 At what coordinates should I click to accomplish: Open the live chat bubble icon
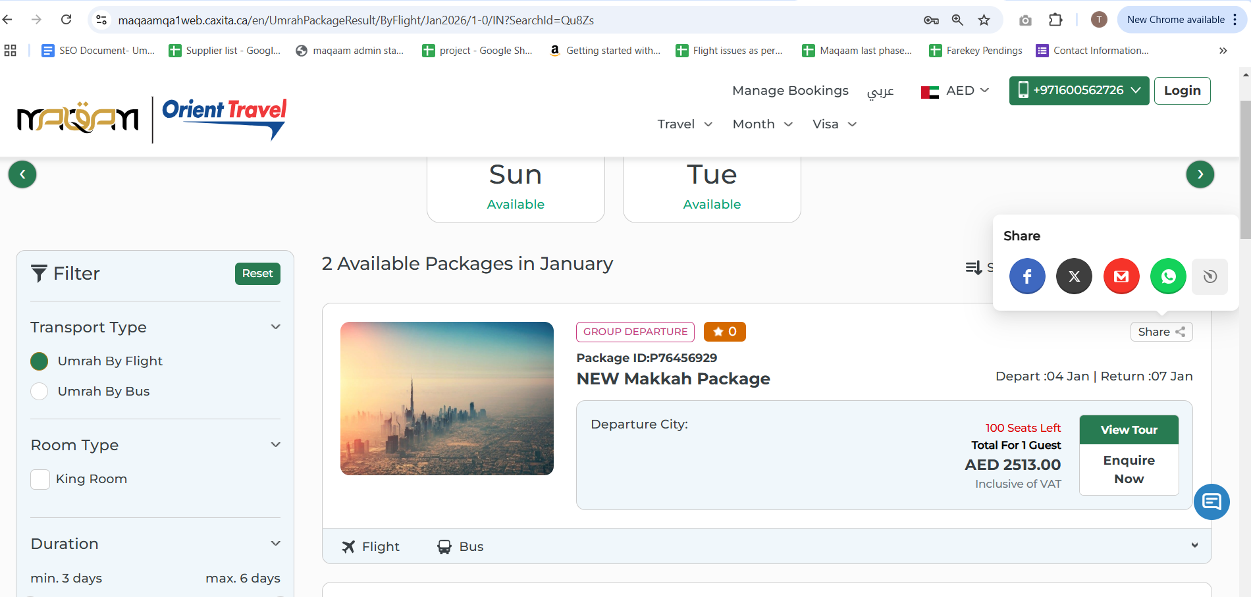(1211, 502)
